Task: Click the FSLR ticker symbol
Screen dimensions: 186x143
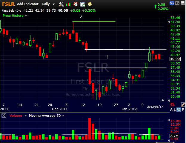Action: tap(8, 4)
